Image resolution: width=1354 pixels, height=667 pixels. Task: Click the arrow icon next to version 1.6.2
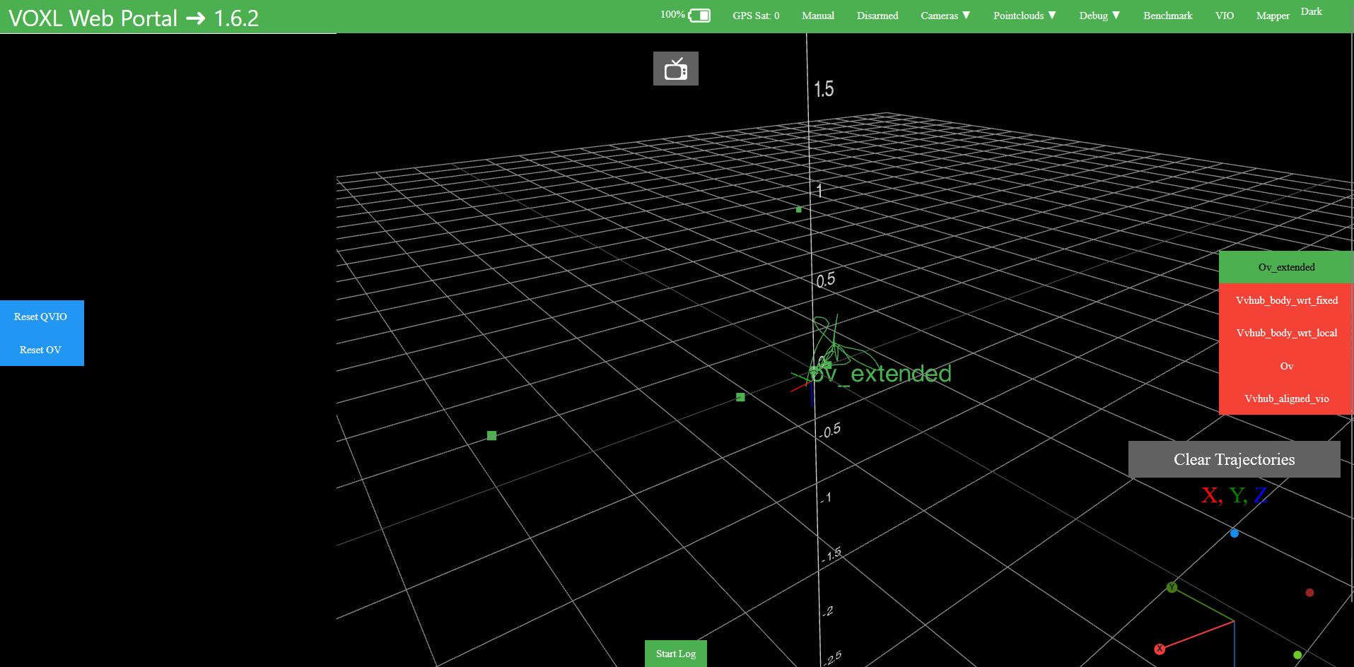(x=194, y=18)
